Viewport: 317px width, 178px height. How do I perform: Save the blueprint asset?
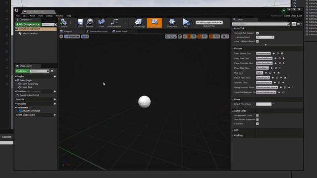[x=80, y=23]
